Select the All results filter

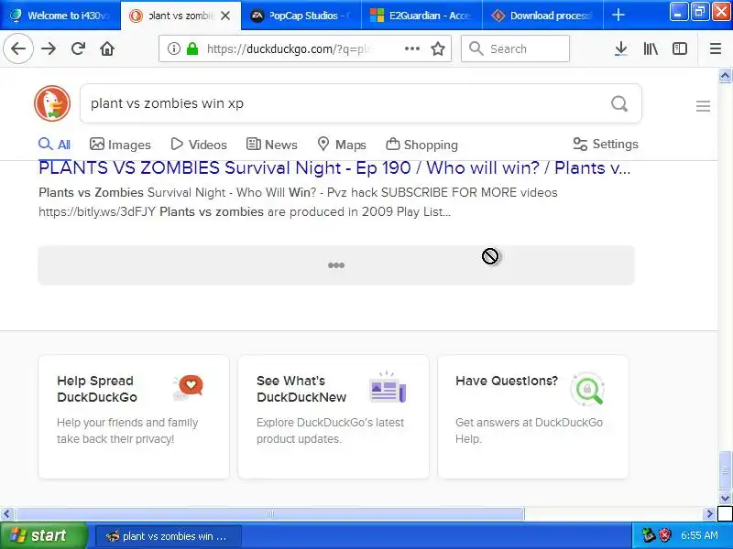tap(54, 145)
